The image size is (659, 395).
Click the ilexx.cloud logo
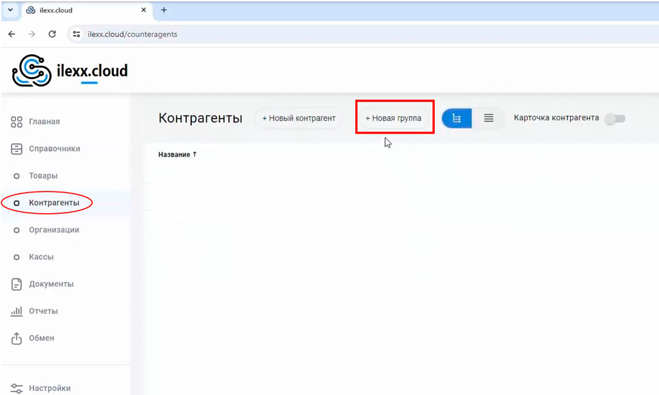click(x=70, y=70)
